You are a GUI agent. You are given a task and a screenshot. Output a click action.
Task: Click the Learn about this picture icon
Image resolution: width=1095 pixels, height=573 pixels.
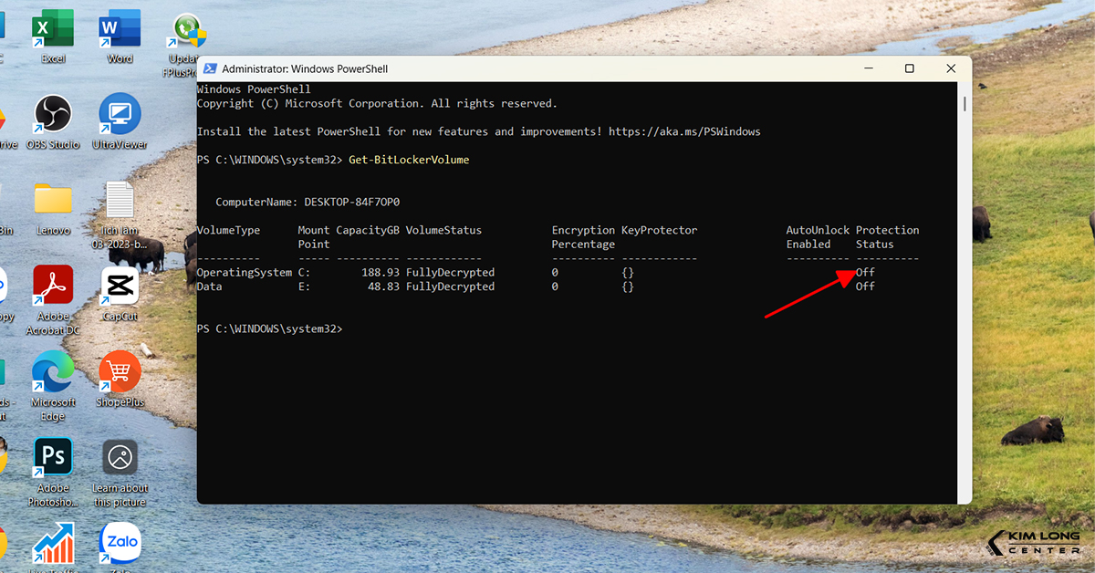tap(120, 458)
